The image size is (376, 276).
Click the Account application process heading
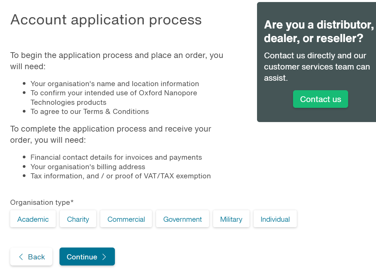coord(106,20)
